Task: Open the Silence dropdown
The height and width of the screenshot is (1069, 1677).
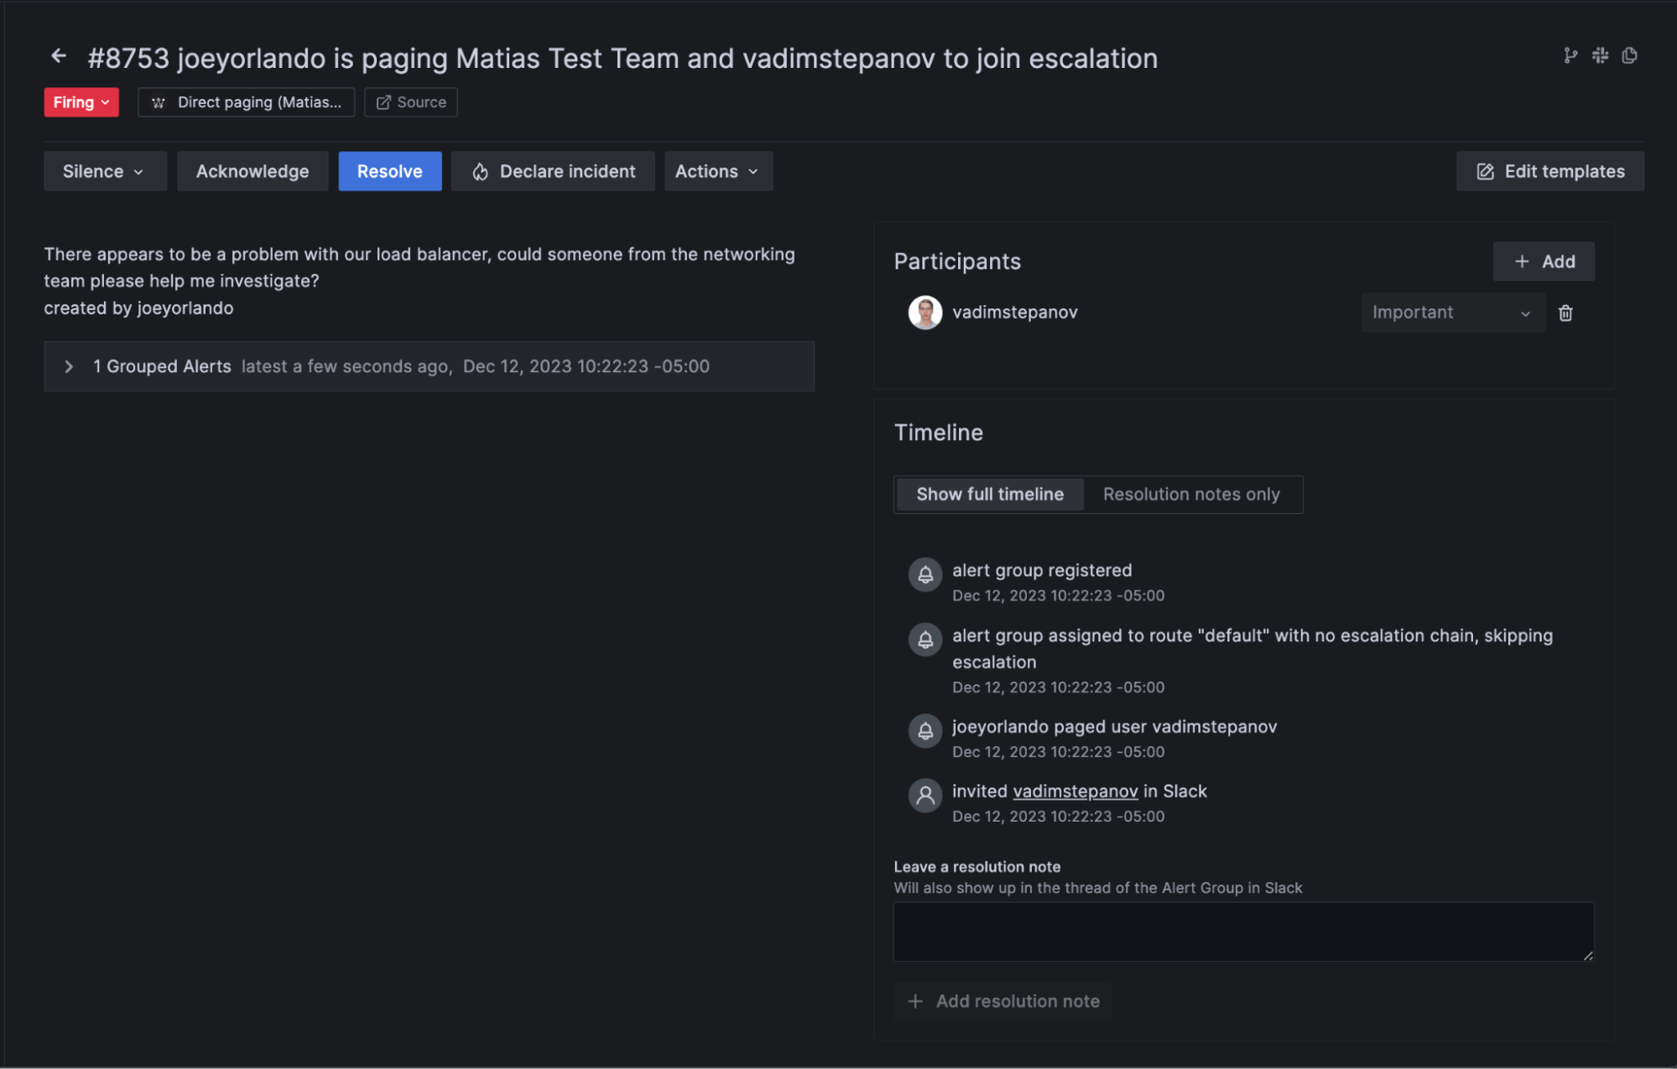Action: (x=105, y=171)
